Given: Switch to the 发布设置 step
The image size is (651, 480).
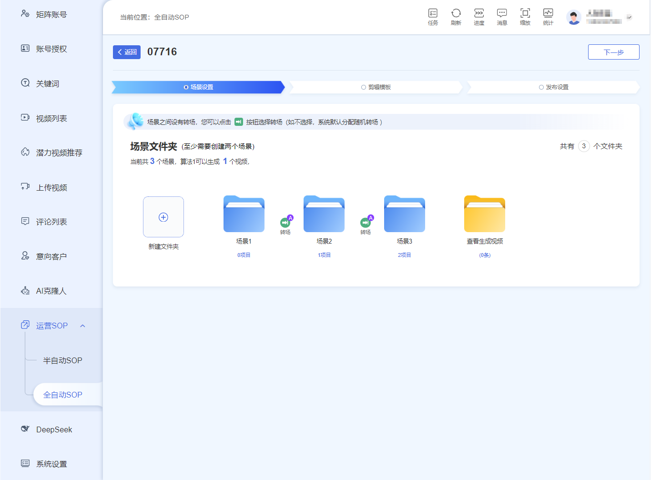Looking at the screenshot, I should (x=554, y=87).
